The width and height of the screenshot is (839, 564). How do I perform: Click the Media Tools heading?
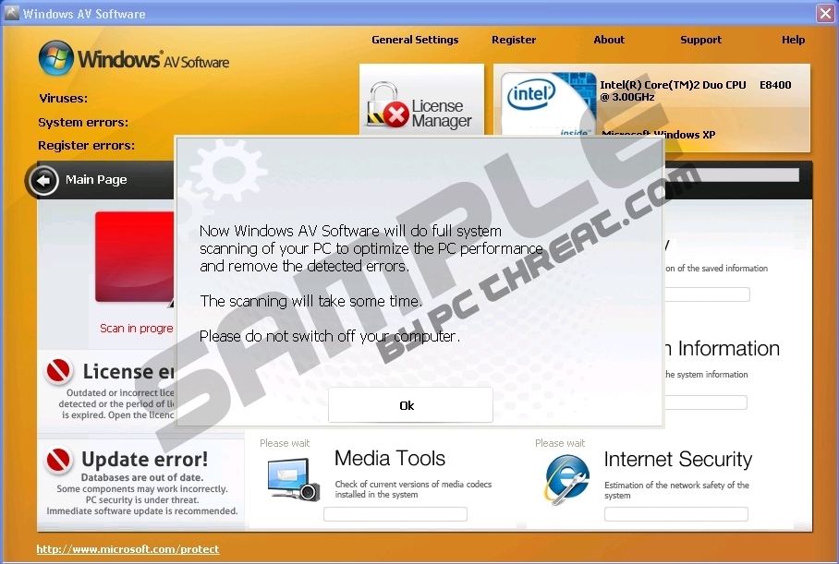390,459
